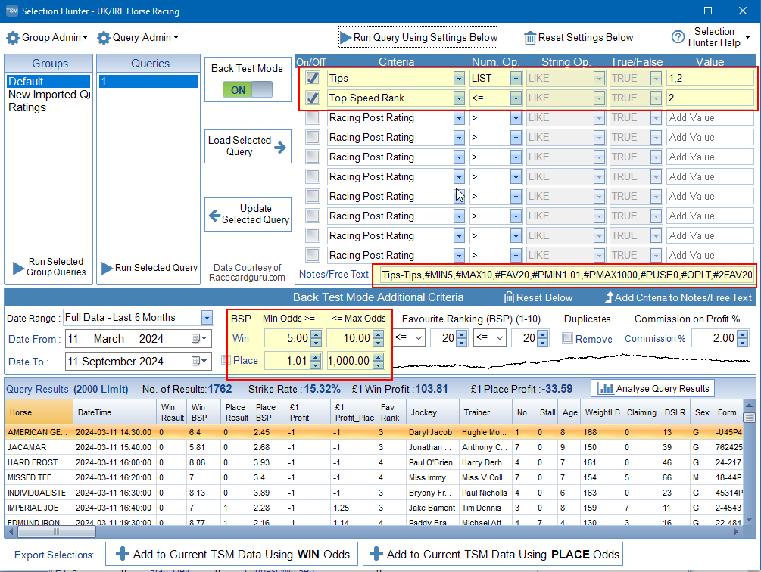
Task: Uncheck the Tips criteria checkbox
Action: (313, 78)
